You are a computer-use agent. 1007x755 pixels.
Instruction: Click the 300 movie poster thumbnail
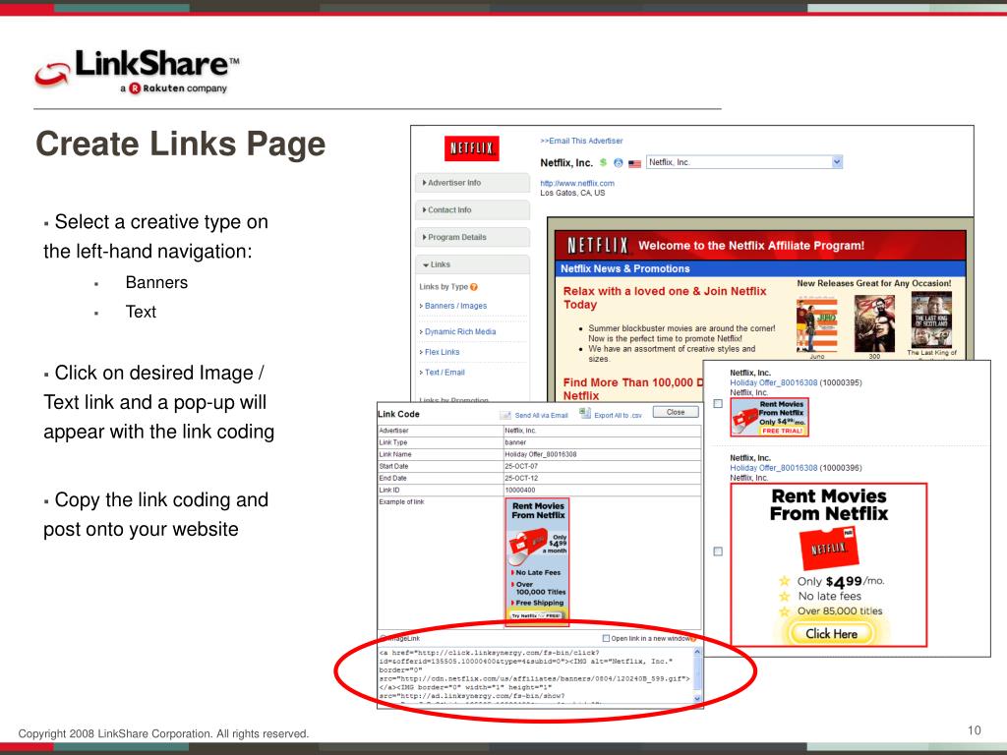[874, 323]
